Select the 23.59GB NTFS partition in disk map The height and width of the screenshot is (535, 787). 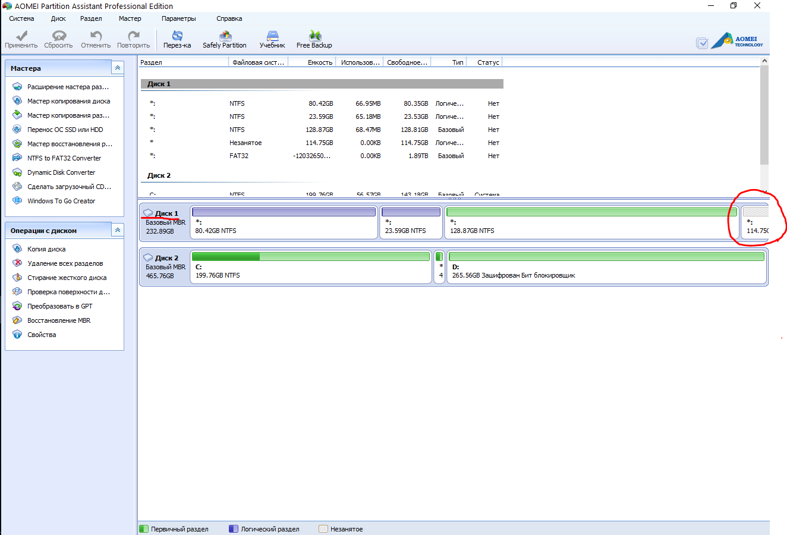click(411, 222)
